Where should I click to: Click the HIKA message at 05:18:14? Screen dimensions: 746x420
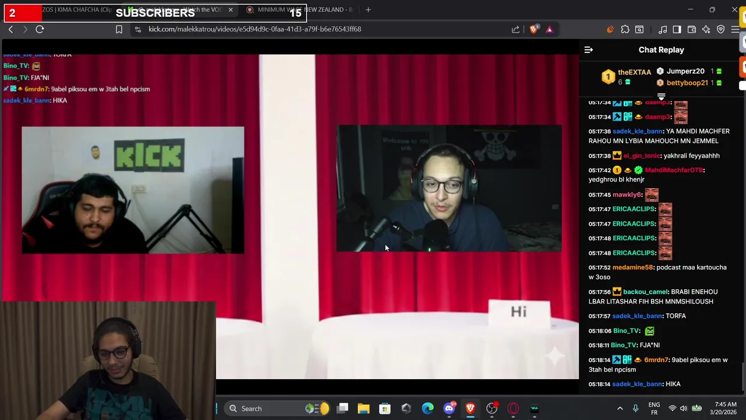click(x=673, y=384)
